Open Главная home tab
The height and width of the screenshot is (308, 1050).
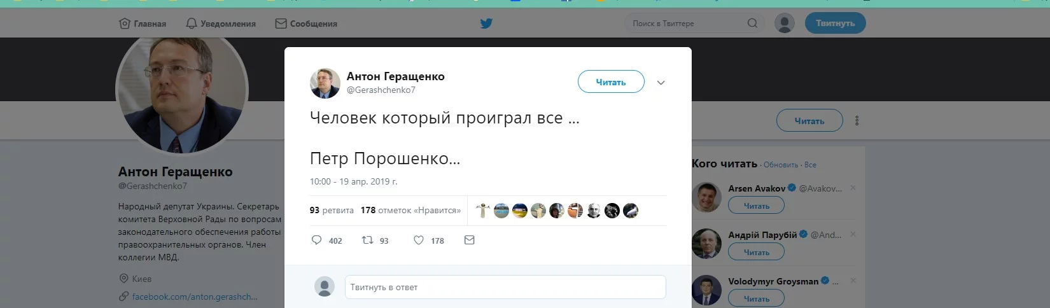click(x=143, y=24)
